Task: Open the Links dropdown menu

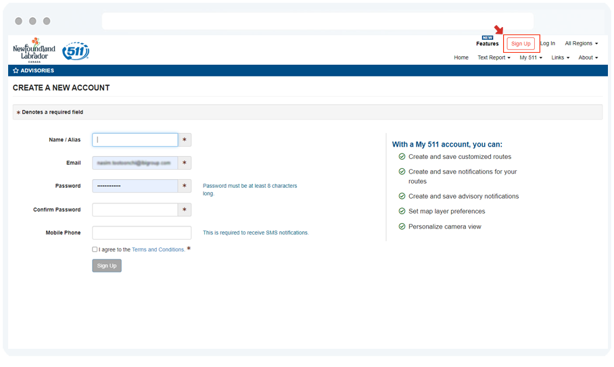Action: click(x=561, y=57)
